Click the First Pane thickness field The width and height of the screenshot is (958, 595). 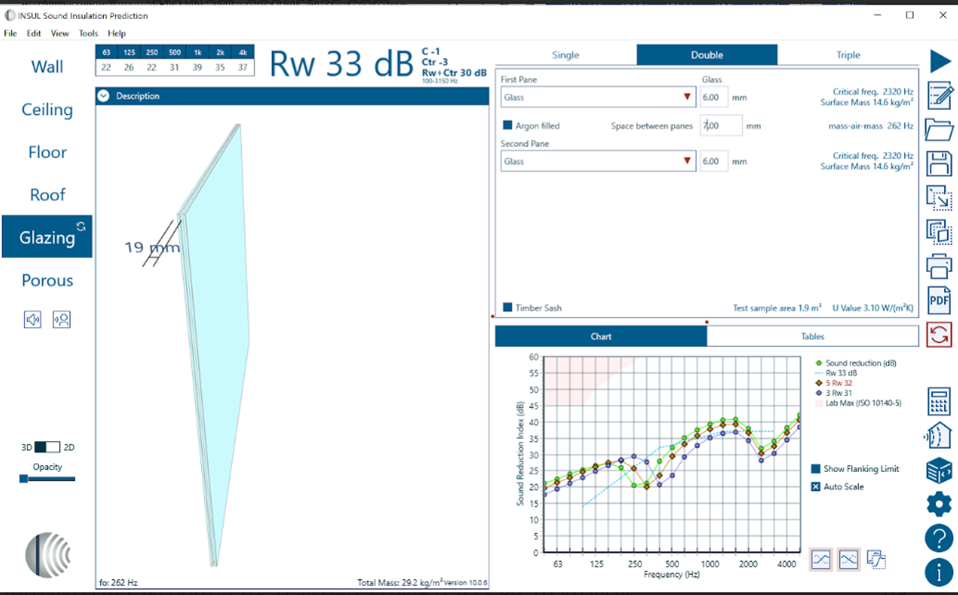(x=714, y=97)
